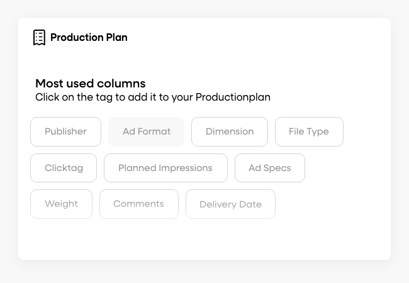Include File Type in the Productionplan
Image resolution: width=409 pixels, height=283 pixels.
coord(309,131)
